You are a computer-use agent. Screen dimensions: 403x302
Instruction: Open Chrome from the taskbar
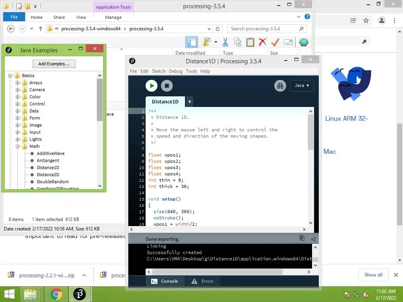point(56,294)
